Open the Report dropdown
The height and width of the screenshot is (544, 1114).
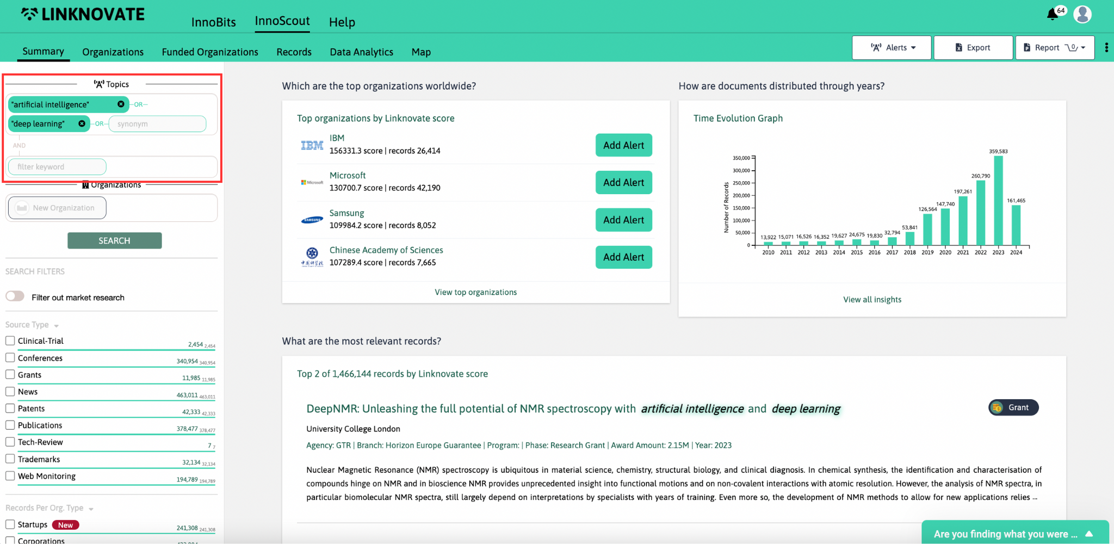coord(1055,47)
